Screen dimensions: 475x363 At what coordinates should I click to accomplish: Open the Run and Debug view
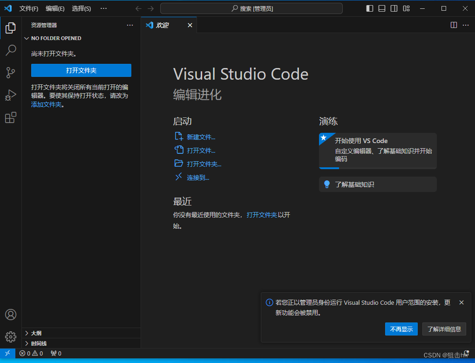[11, 95]
